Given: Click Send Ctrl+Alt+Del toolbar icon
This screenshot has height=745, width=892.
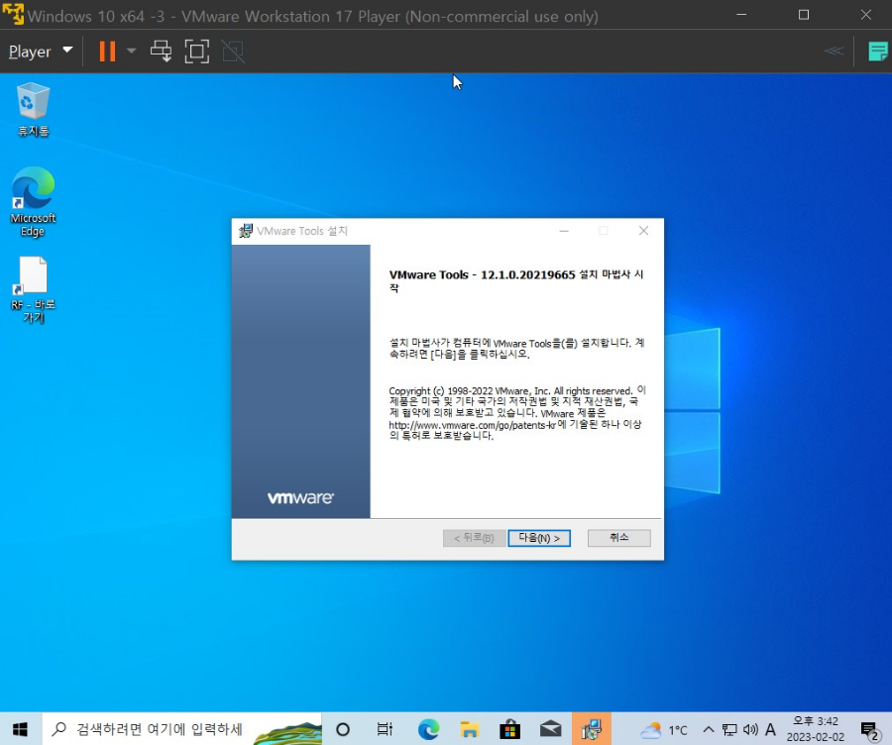Looking at the screenshot, I should (161, 52).
